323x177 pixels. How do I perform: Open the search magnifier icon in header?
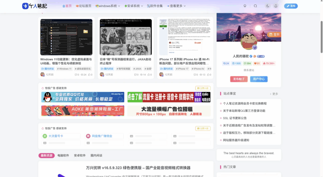[x=255, y=6]
